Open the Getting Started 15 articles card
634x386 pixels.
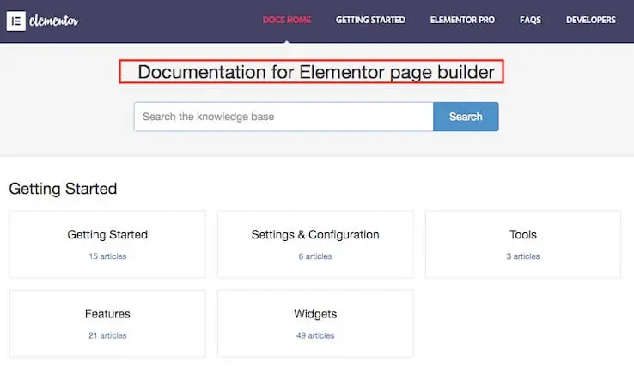(x=107, y=244)
